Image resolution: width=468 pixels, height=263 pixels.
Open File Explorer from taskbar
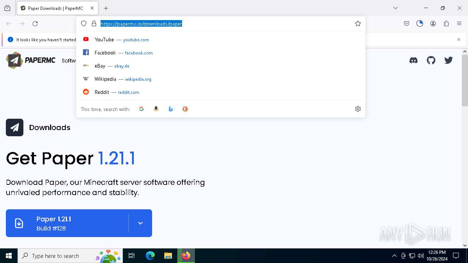(168, 256)
